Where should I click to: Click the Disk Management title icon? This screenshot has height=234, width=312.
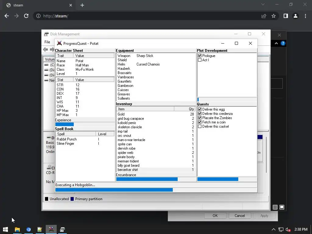[x=46, y=34]
